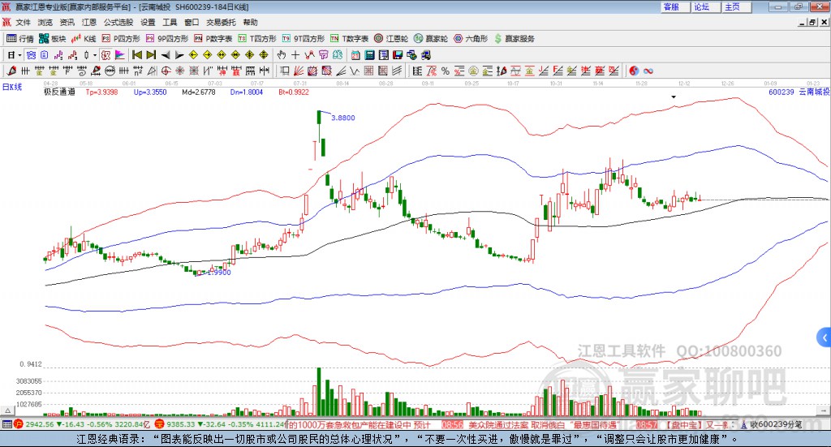The width and height of the screenshot is (831, 447).
Task: Click the 论坛 forum button
Action: tap(706, 6)
